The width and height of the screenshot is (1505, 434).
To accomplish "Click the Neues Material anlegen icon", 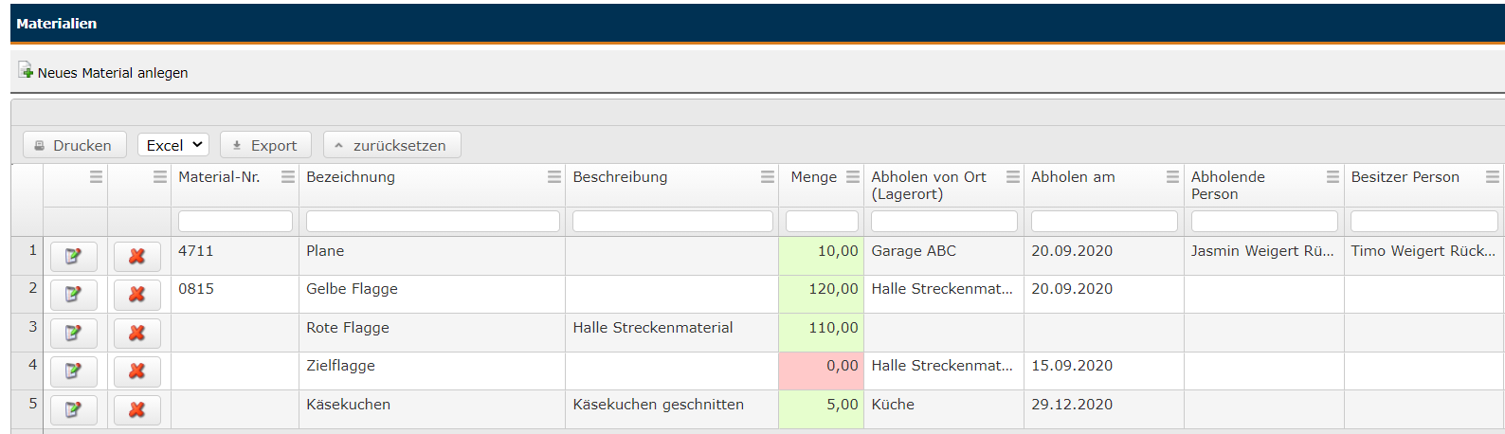I will [x=26, y=71].
